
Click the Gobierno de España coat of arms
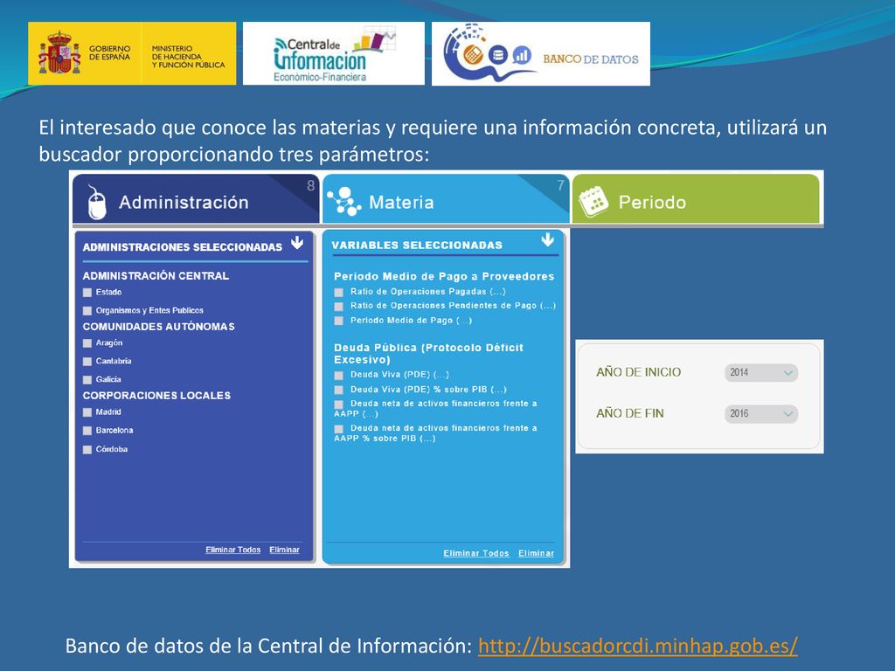tap(59, 53)
